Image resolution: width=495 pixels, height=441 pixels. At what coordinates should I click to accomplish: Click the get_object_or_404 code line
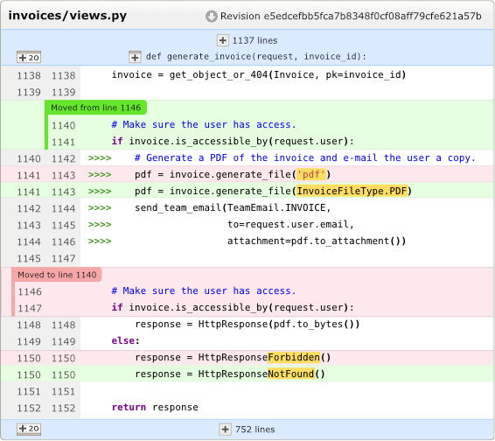(x=259, y=75)
